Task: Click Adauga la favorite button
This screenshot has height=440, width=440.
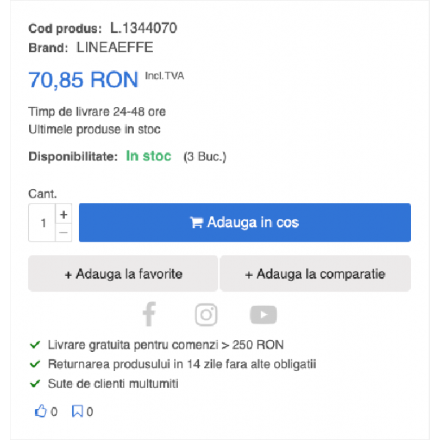Action: (123, 274)
